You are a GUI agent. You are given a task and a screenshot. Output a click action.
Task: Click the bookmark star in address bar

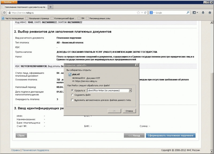click(138, 13)
